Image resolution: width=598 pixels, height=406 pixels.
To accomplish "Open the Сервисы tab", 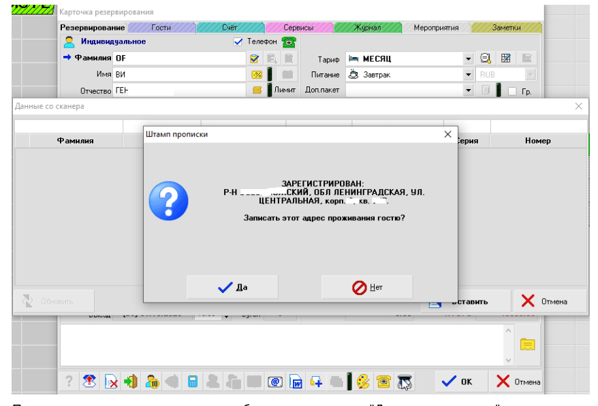I will (298, 28).
